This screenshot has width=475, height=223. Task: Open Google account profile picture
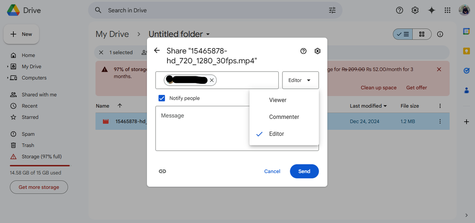click(x=464, y=10)
